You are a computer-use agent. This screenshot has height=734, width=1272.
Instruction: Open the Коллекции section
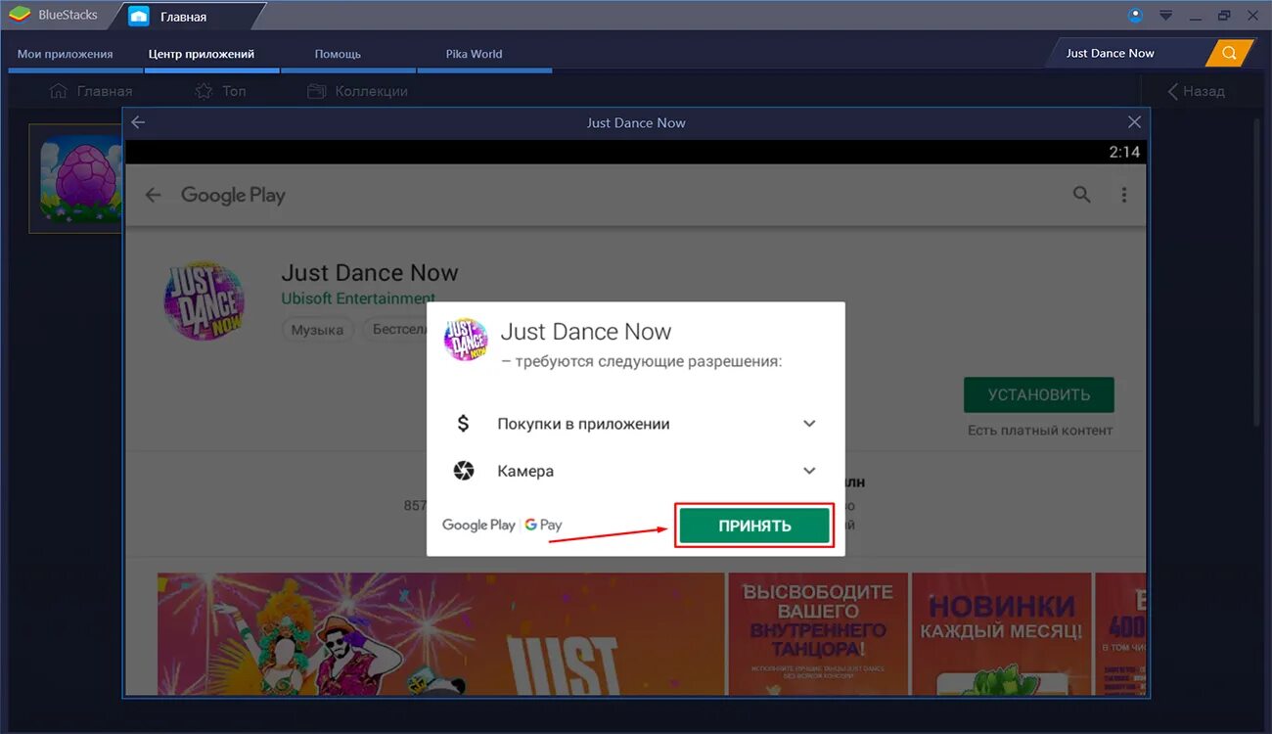click(357, 91)
